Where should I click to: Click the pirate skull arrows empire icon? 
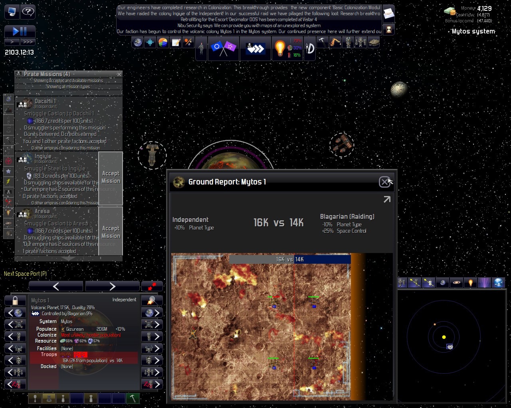[x=255, y=49]
